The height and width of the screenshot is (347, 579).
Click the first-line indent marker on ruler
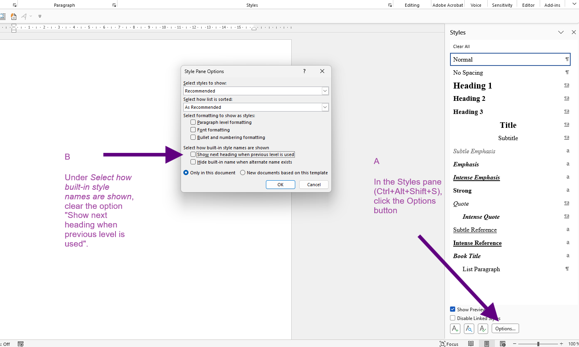[14, 25]
